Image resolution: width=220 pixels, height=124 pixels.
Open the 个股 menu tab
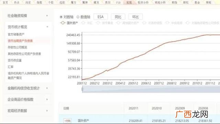pos(51,2)
